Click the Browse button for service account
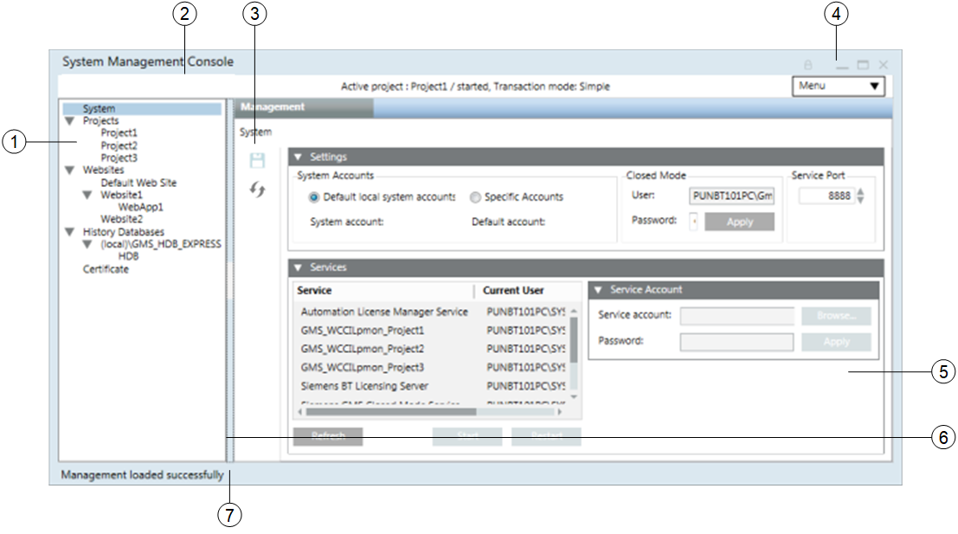Image resolution: width=958 pixels, height=534 pixels. [836, 316]
